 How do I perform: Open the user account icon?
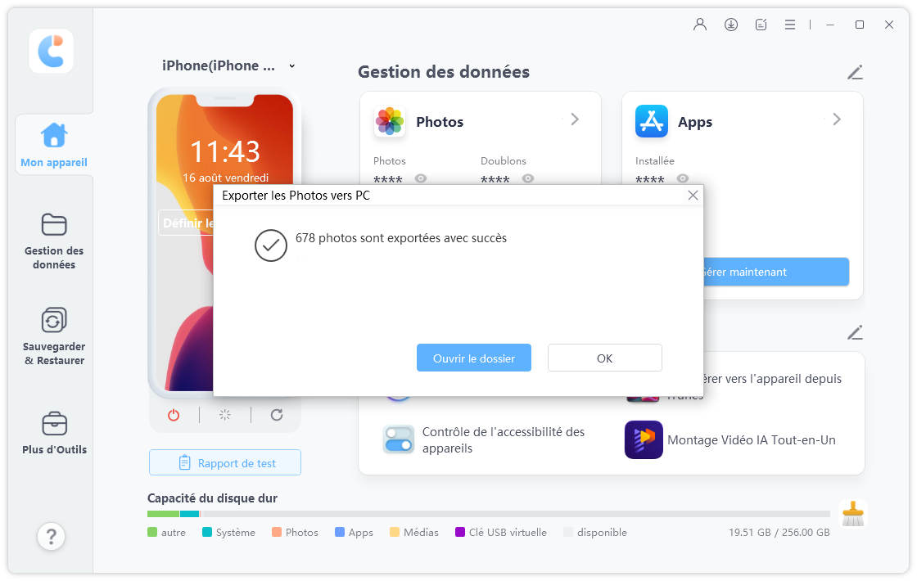700,25
